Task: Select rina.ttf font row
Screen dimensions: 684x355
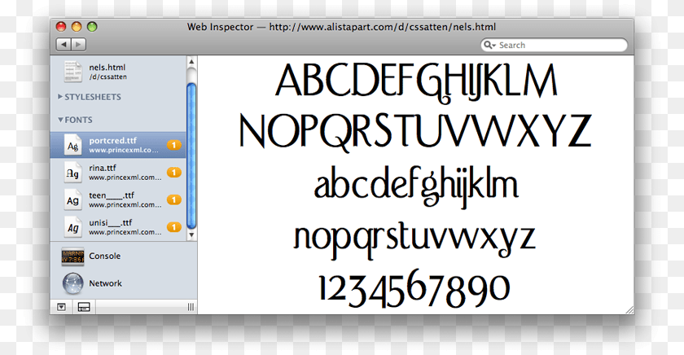Action: 118,173
